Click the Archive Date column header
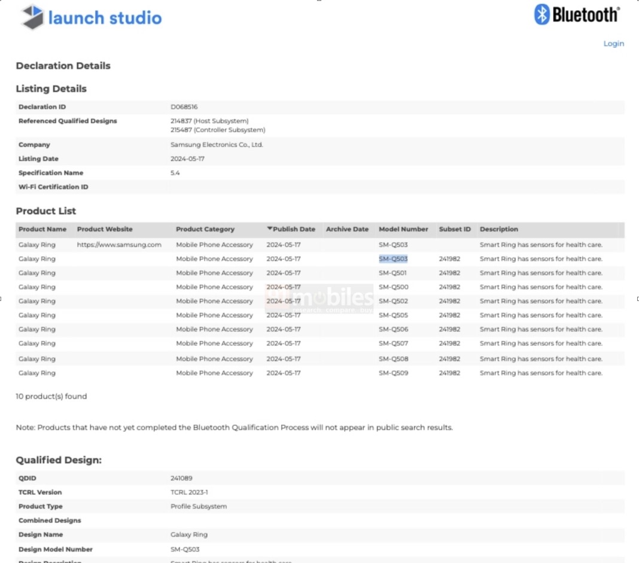 347,229
